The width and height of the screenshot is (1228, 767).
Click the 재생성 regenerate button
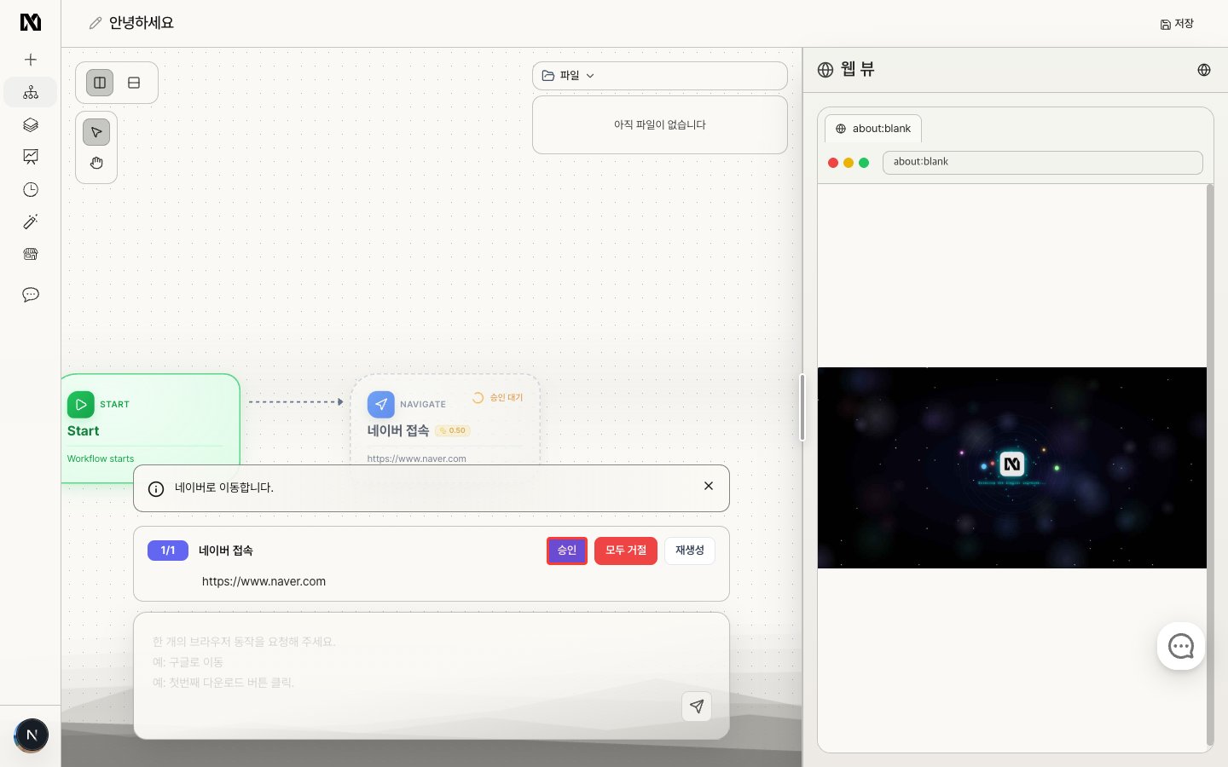(690, 551)
